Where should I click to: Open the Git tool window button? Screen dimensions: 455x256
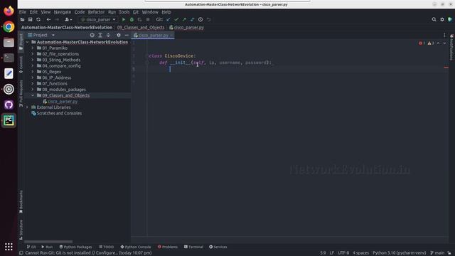31,247
